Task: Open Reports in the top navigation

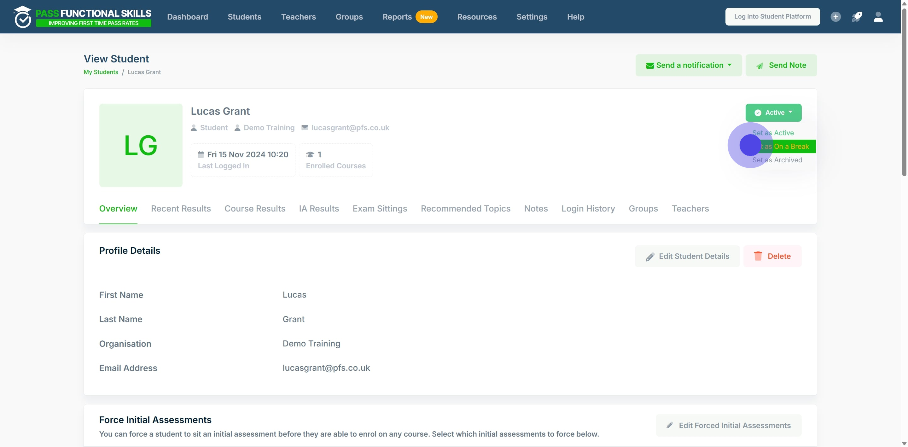Action: tap(397, 17)
